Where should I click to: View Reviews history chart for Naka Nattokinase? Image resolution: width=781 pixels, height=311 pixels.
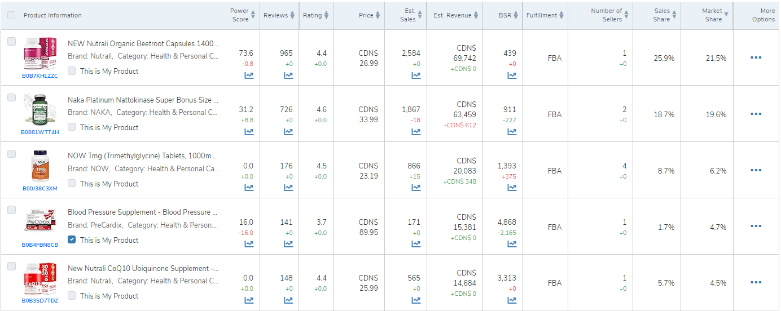[288, 132]
